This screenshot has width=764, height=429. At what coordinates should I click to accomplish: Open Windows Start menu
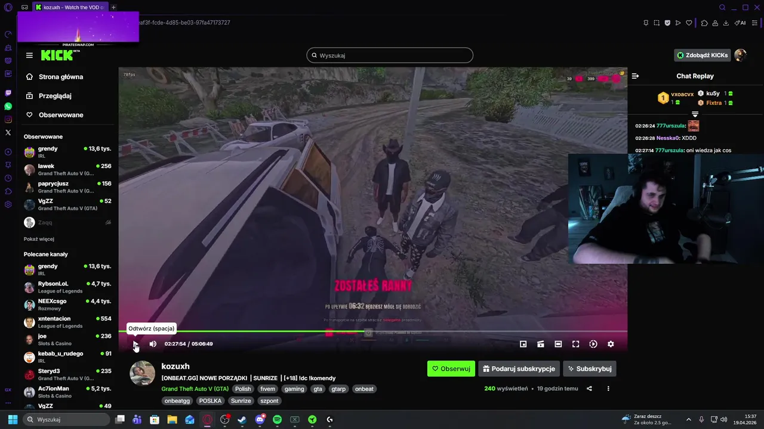point(13,419)
